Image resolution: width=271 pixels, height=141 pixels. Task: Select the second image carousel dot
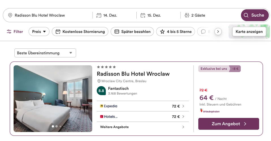(x=57, y=126)
